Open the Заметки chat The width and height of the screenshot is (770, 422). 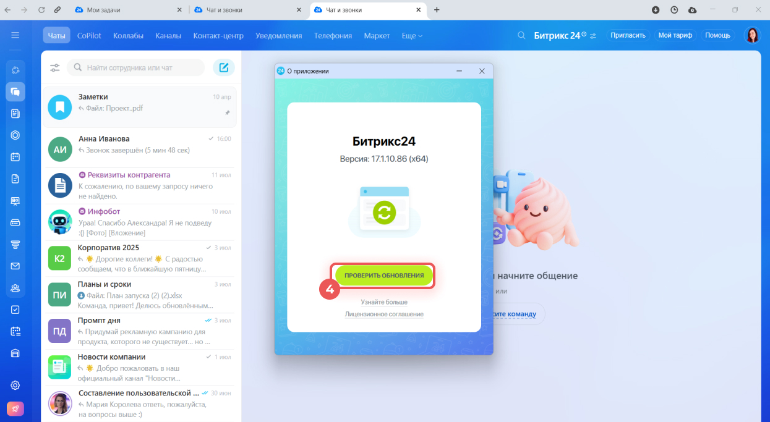pyautogui.click(x=141, y=106)
